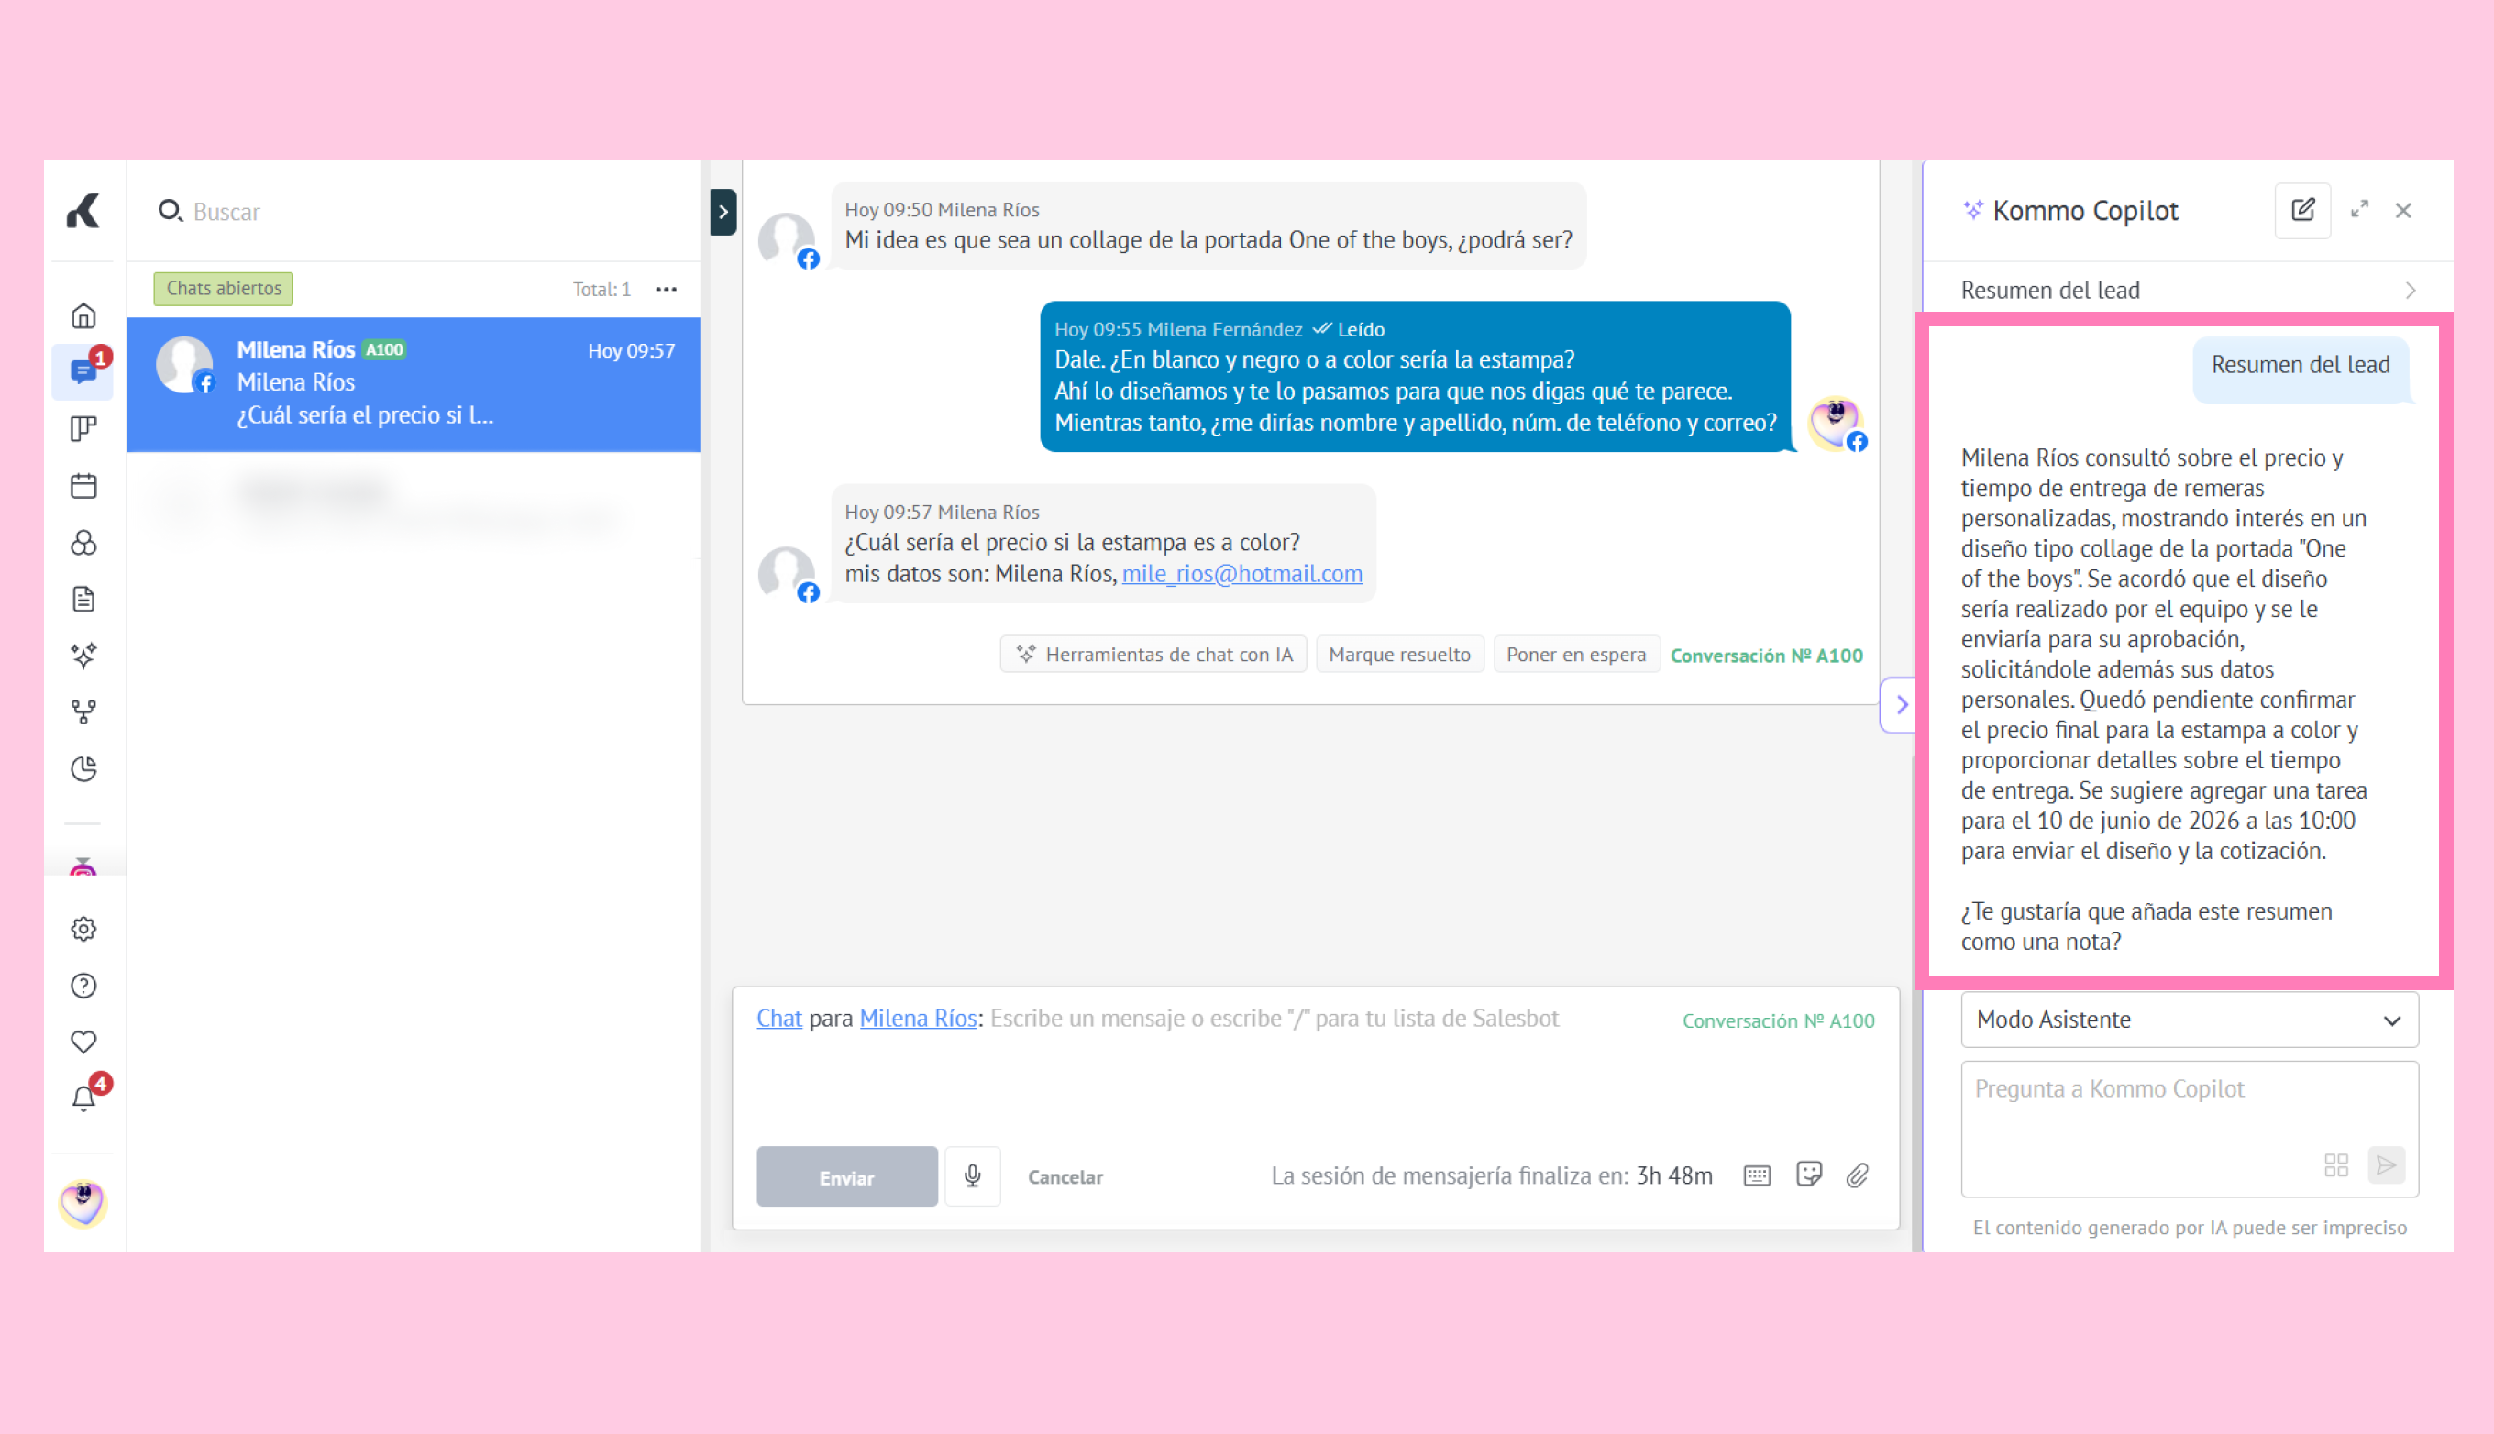2494x1434 pixels.
Task: Open the chat list three-dots menu
Action: coord(667,289)
